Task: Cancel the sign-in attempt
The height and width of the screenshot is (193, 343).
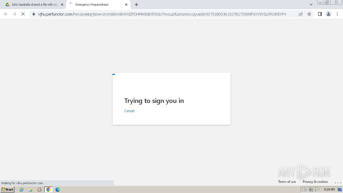Action: click(129, 111)
